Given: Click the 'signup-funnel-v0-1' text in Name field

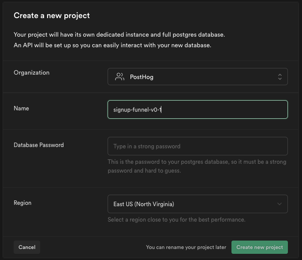Looking at the screenshot, I should [137, 109].
